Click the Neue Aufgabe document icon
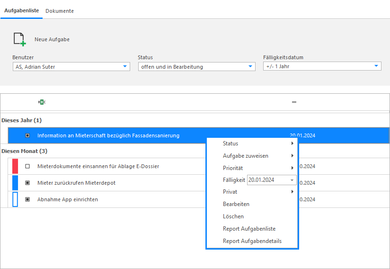Image resolution: width=390 pixels, height=269 pixels. (x=20, y=39)
